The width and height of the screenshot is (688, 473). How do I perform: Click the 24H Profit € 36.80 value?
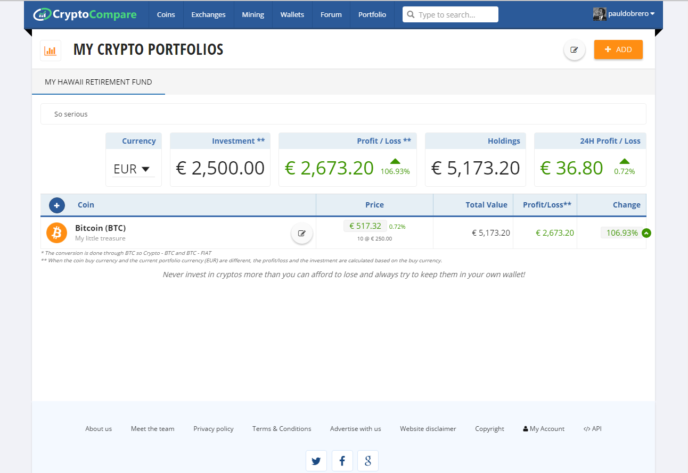(x=572, y=168)
